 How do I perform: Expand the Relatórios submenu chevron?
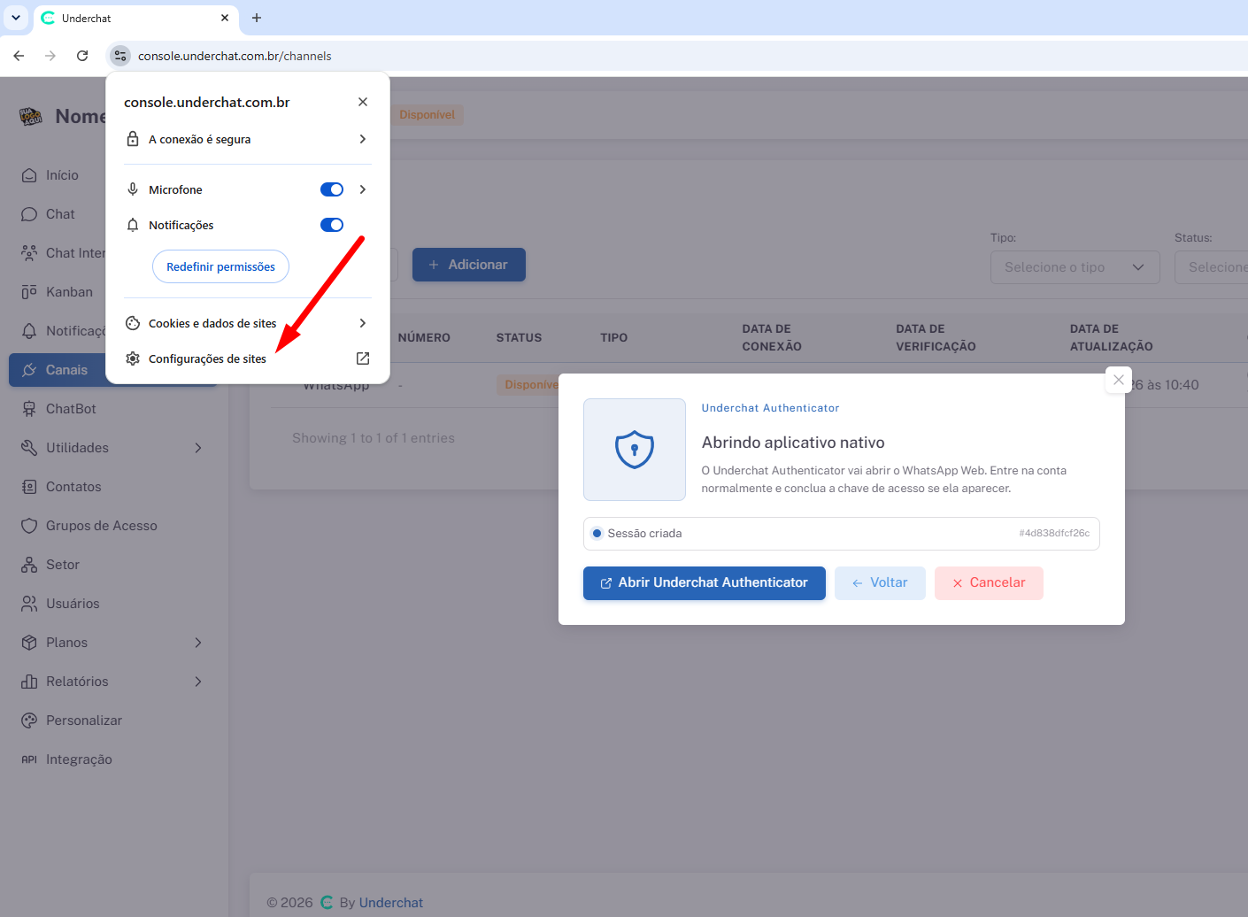tap(198, 682)
